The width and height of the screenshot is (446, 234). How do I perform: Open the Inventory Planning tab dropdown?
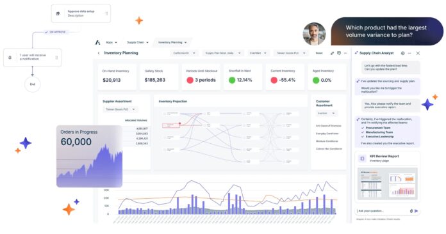pyautogui.click(x=172, y=42)
